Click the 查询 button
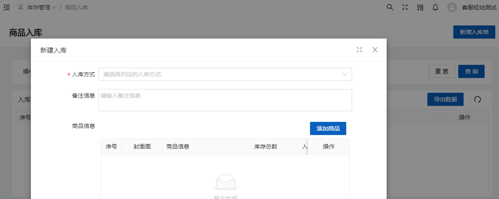499x199 pixels. pyautogui.click(x=471, y=71)
